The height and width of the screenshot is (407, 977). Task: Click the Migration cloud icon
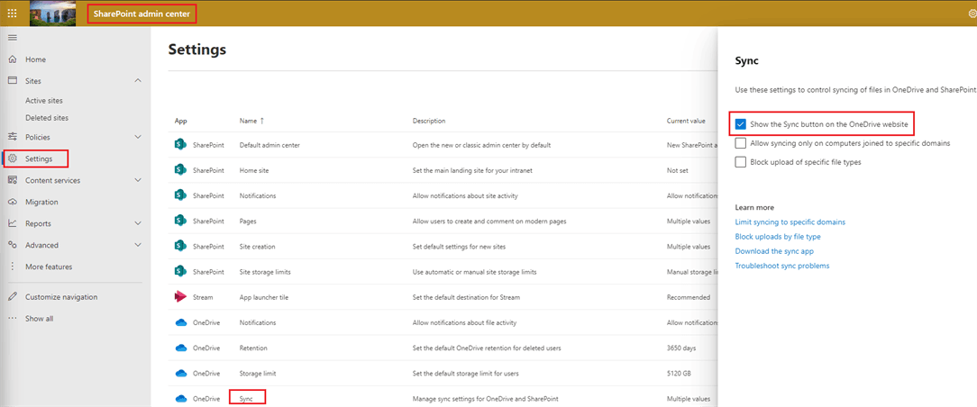click(x=13, y=202)
